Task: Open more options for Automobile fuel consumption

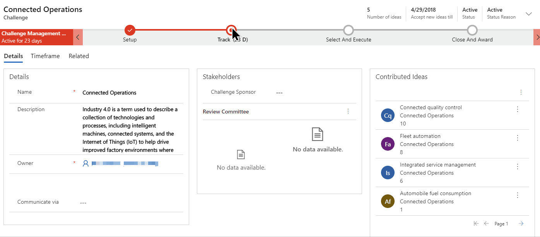Action: click(x=518, y=195)
